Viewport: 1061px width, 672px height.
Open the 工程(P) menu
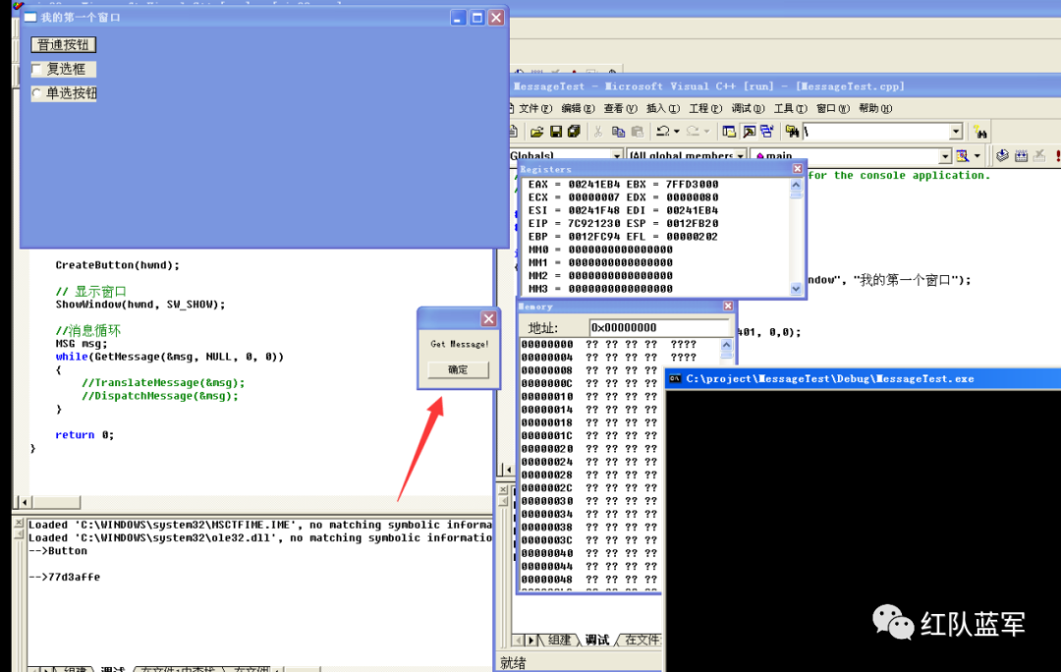[705, 108]
